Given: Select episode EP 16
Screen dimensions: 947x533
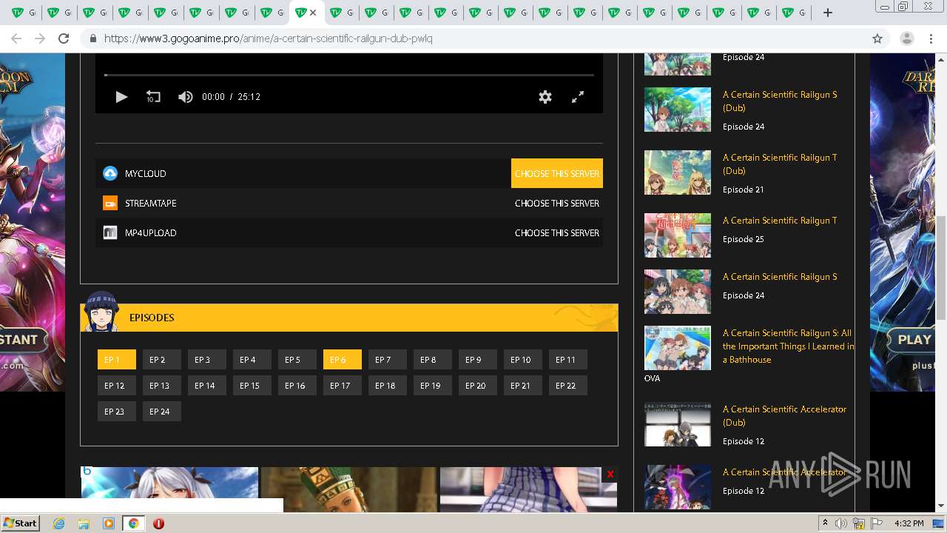Looking at the screenshot, I should tap(297, 386).
